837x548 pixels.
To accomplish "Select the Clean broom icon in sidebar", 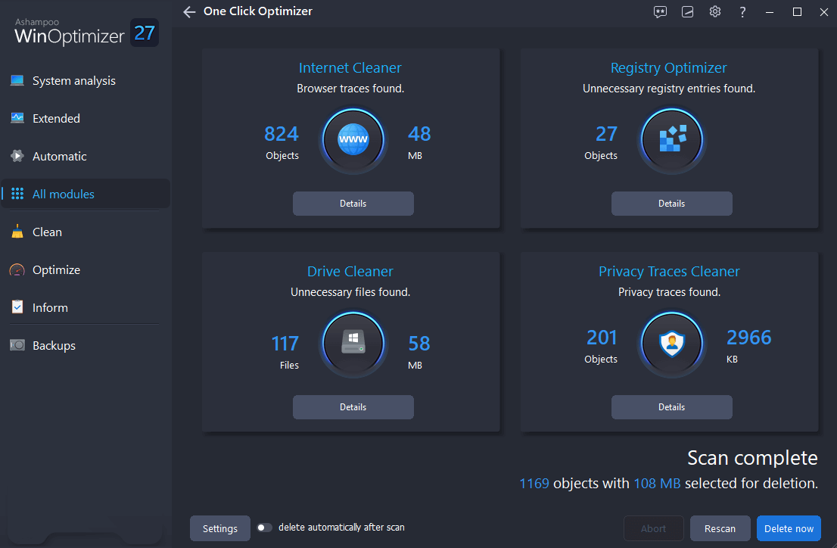I will click(17, 232).
